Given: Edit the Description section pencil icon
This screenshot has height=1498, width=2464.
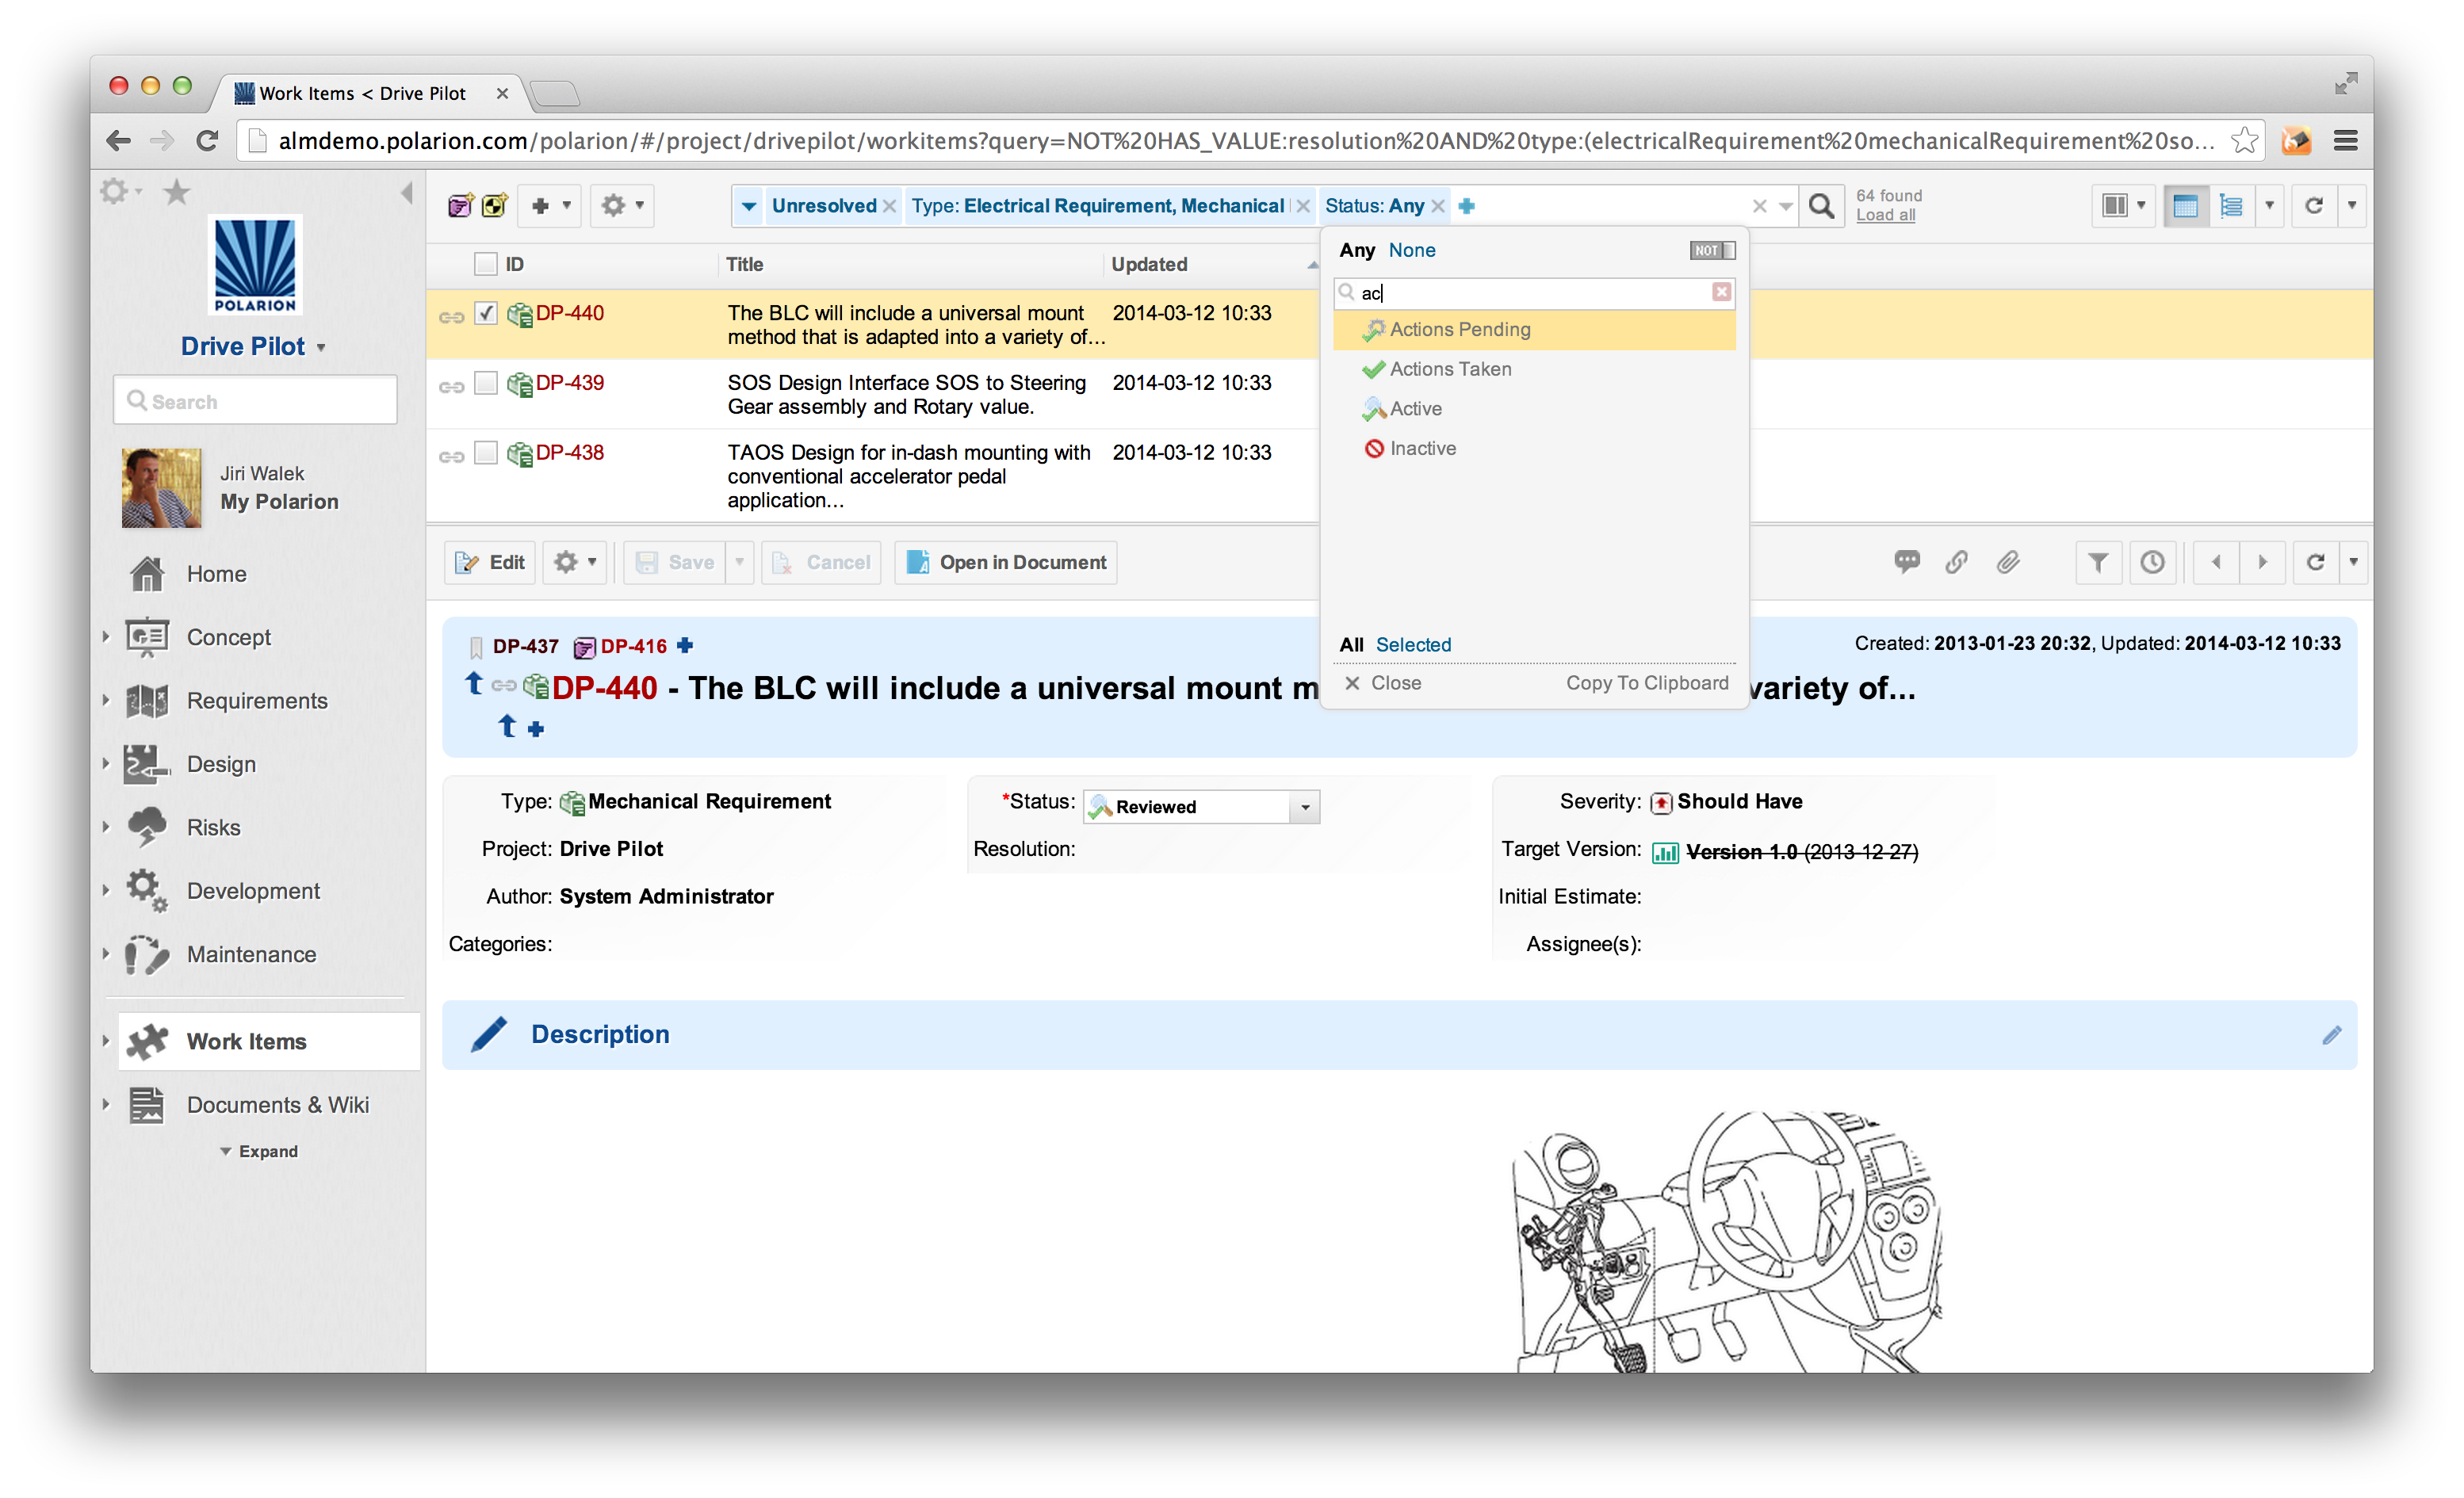Looking at the screenshot, I should 2334,1034.
